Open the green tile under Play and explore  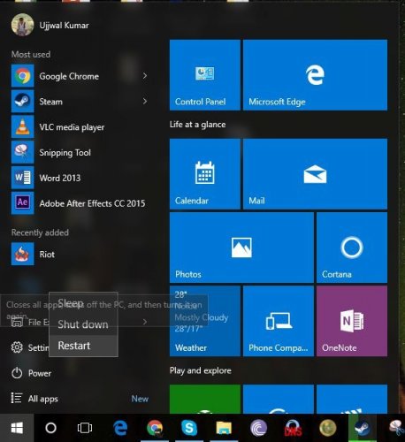click(205, 399)
